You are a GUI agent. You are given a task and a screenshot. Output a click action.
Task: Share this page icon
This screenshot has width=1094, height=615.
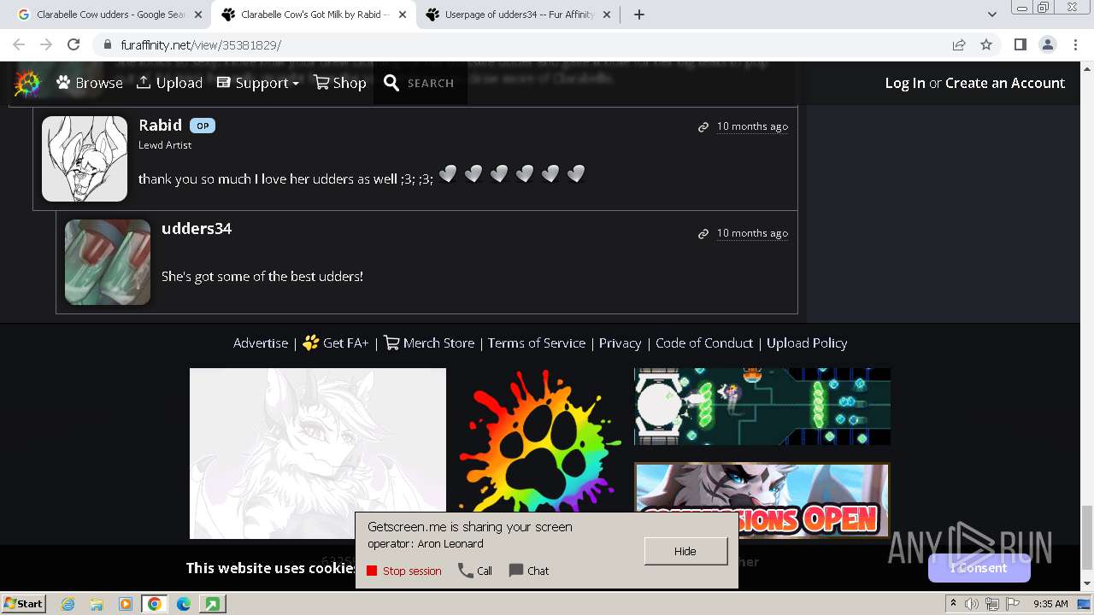click(x=959, y=44)
